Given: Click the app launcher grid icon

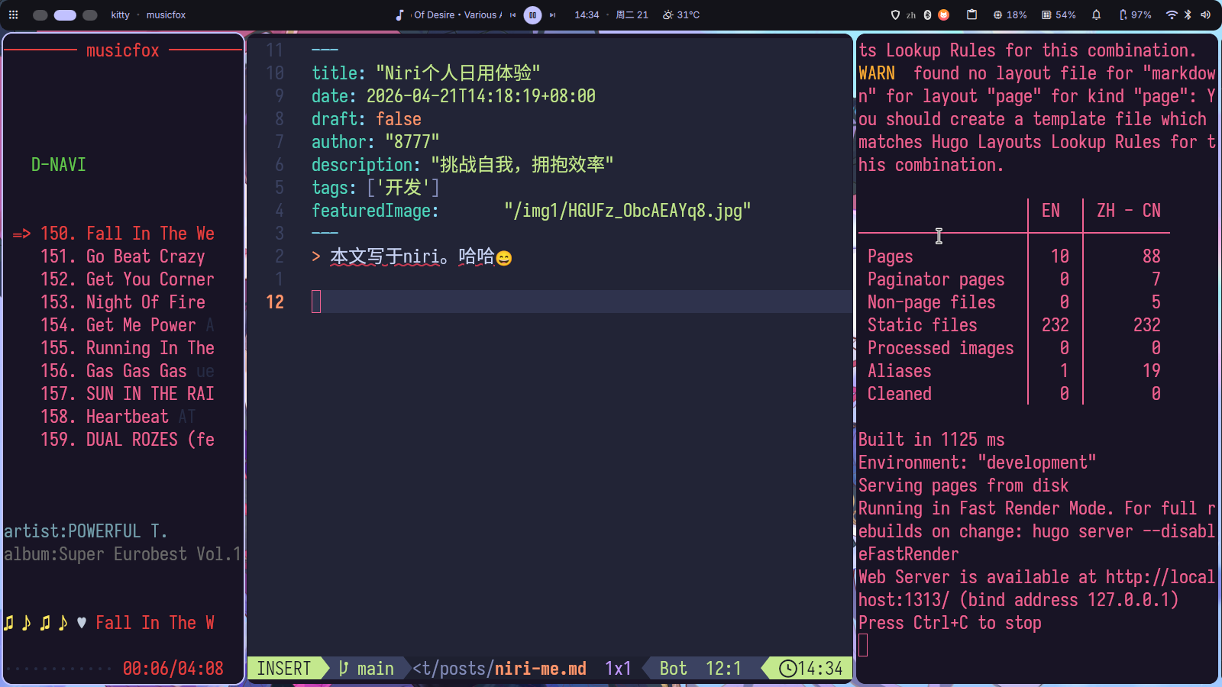Looking at the screenshot, I should (x=13, y=15).
